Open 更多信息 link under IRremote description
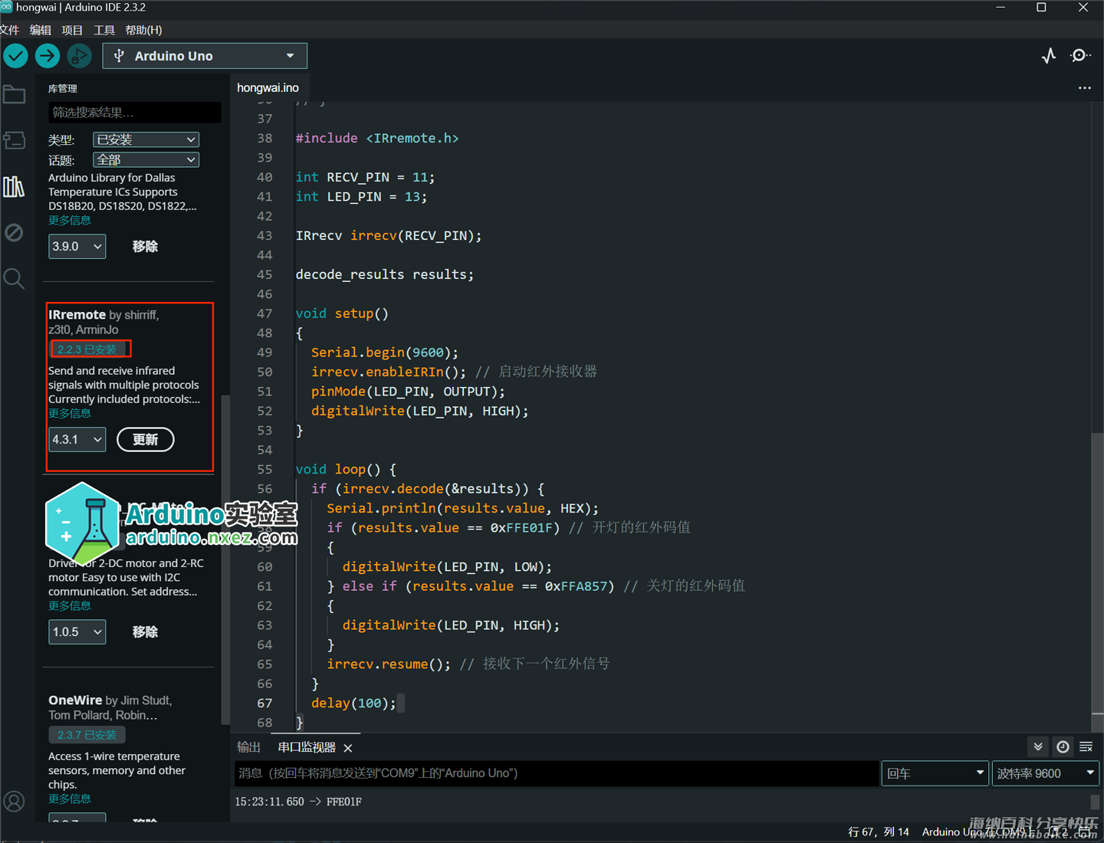This screenshot has height=843, width=1104. [x=70, y=413]
